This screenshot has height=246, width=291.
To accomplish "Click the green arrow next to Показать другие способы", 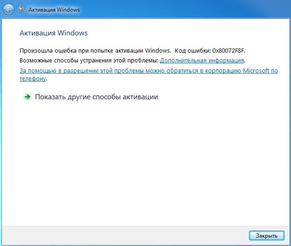I will [27, 97].
